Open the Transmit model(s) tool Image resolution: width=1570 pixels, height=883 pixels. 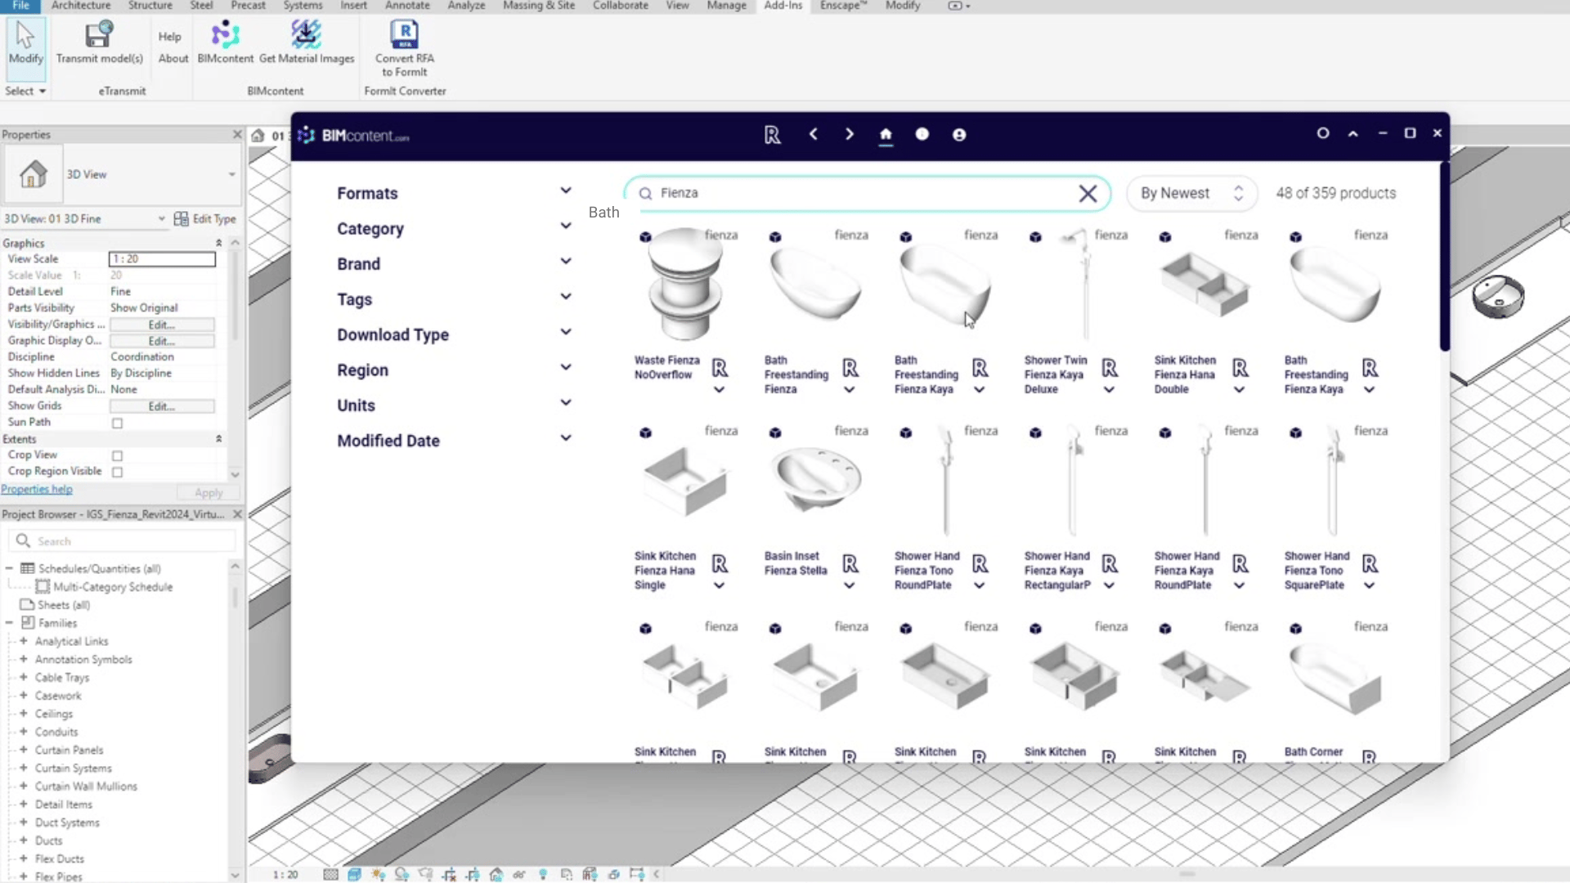[99, 43]
